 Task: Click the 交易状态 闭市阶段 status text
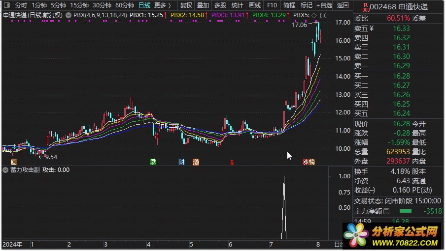click(x=397, y=201)
